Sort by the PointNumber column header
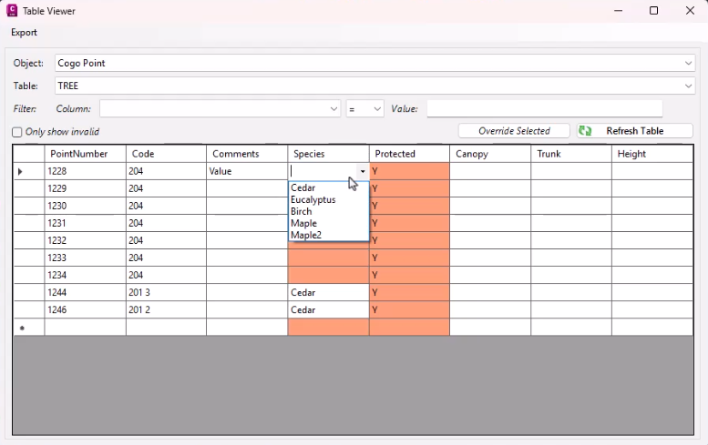708x445 pixels. pyautogui.click(x=85, y=154)
